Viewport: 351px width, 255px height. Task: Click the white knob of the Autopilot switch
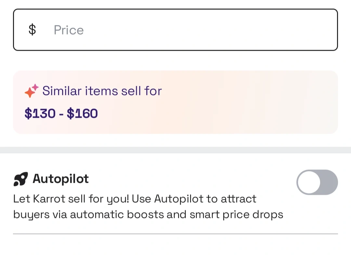[x=309, y=182]
